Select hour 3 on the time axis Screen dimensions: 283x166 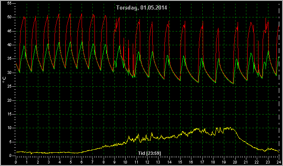click(49, 161)
